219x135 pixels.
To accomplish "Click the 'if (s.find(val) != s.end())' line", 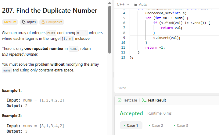I will pos(181,23).
